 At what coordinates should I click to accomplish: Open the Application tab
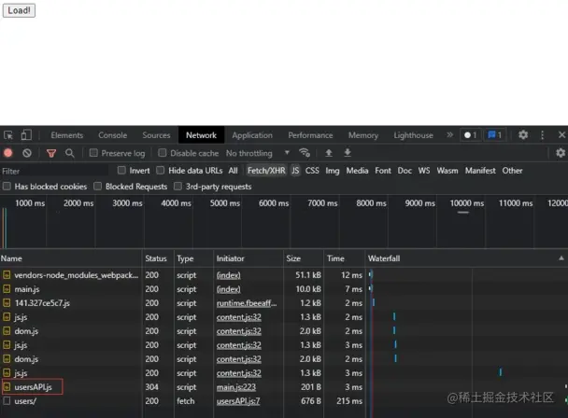tap(252, 135)
